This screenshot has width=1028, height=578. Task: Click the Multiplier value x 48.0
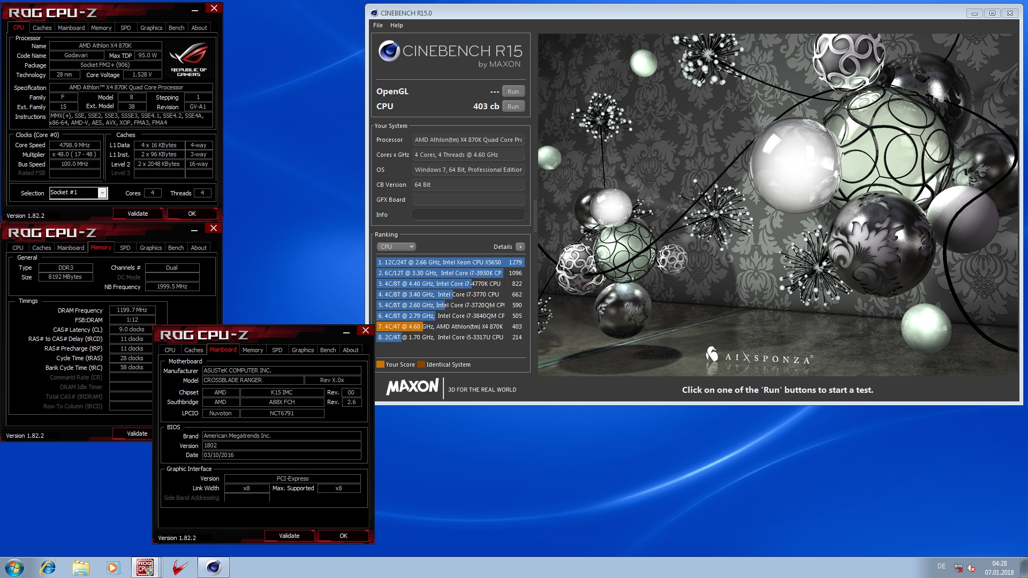pyautogui.click(x=74, y=154)
